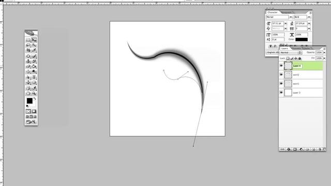Click the Jump to ImageReady button
Screen dimensions: 331x186
[31, 122]
